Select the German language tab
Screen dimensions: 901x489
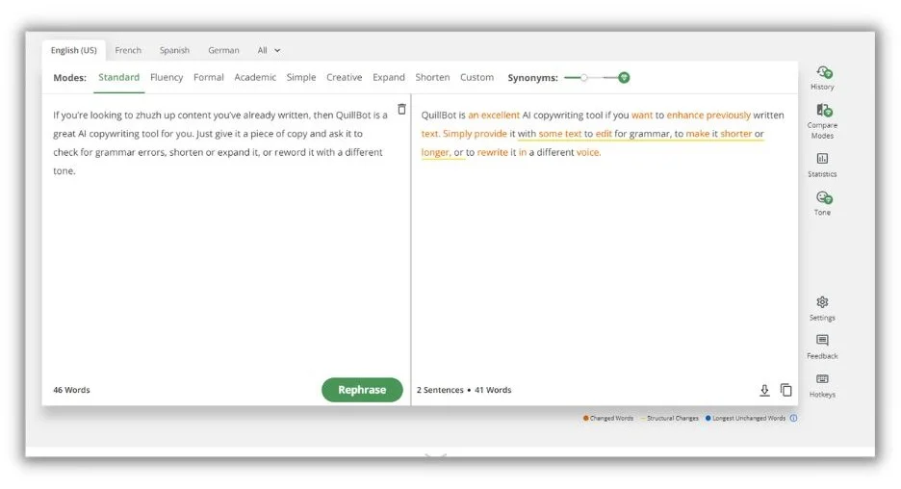[x=223, y=50]
